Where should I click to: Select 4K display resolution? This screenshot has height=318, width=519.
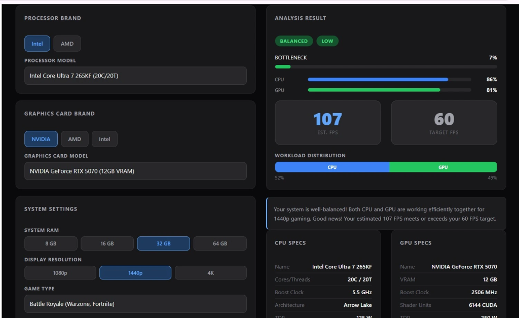tap(210, 273)
